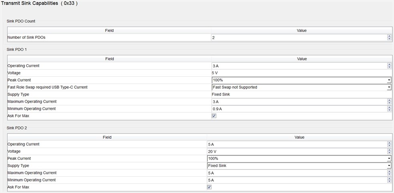394x193 pixels.
Task: Toggle Ask For Max in Sink PDO 2
Action: click(x=209, y=187)
